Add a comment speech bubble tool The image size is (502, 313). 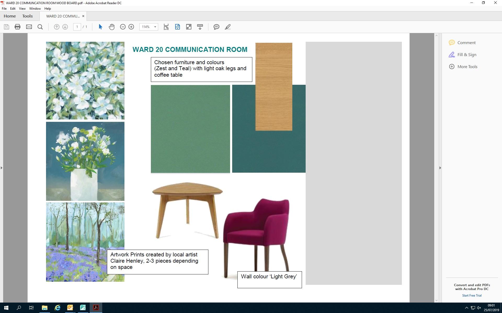pos(216,27)
